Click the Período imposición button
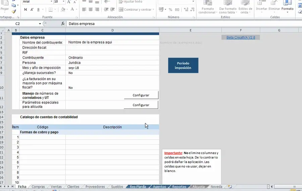This screenshot has width=302, height=191. 183,65
